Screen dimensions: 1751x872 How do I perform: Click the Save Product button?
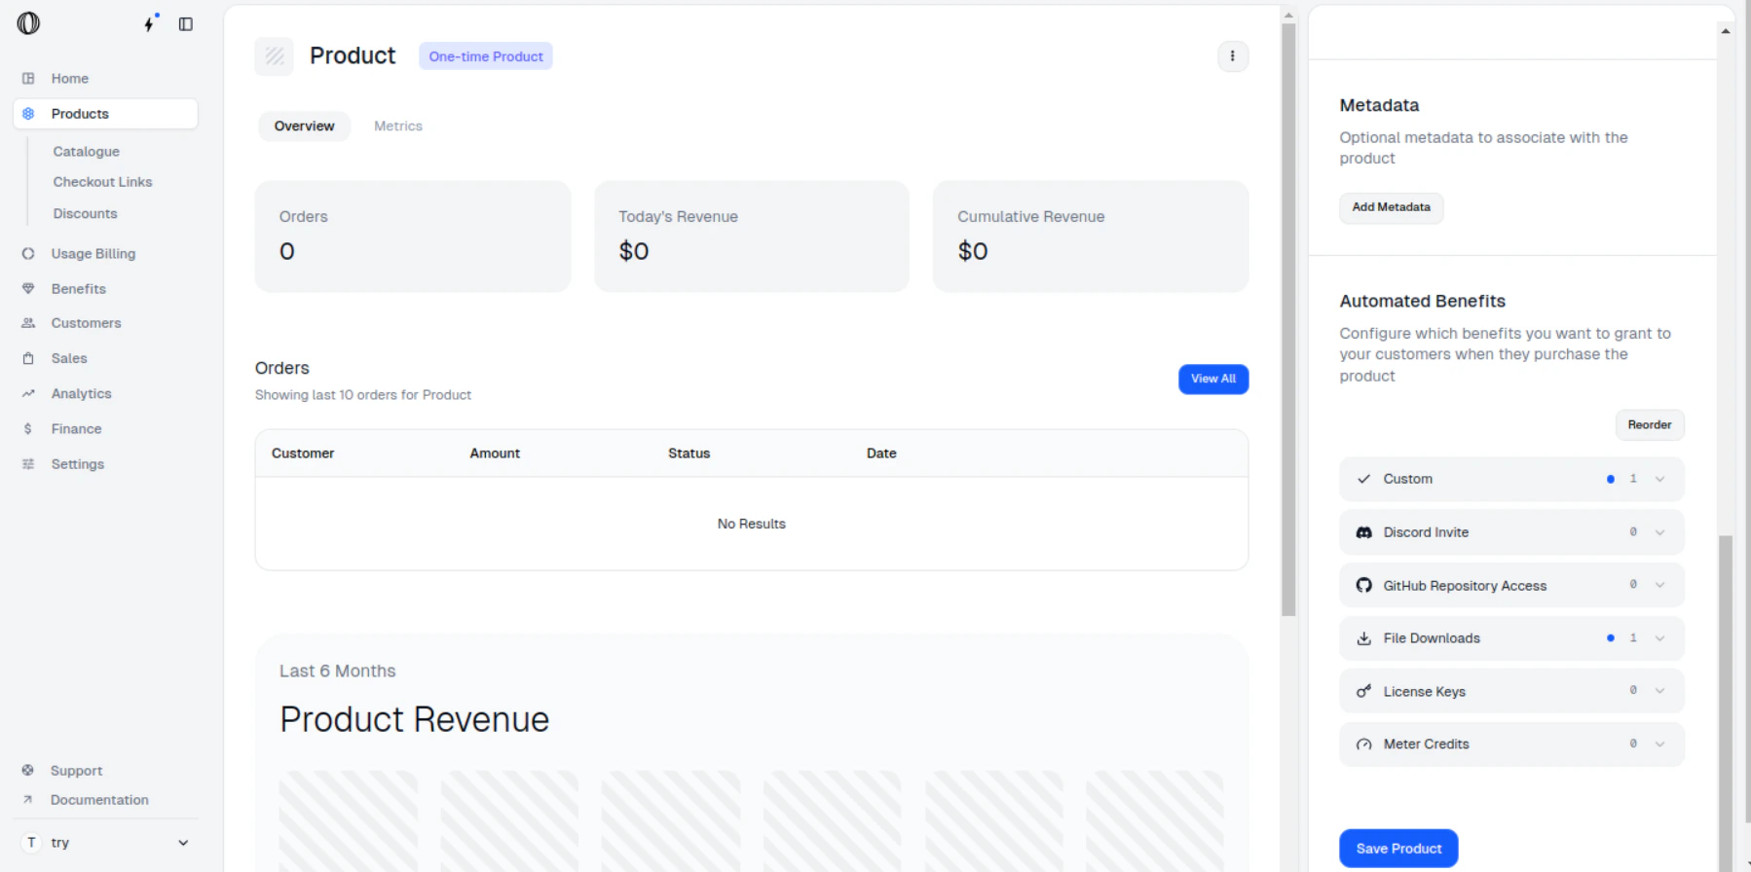tap(1398, 849)
